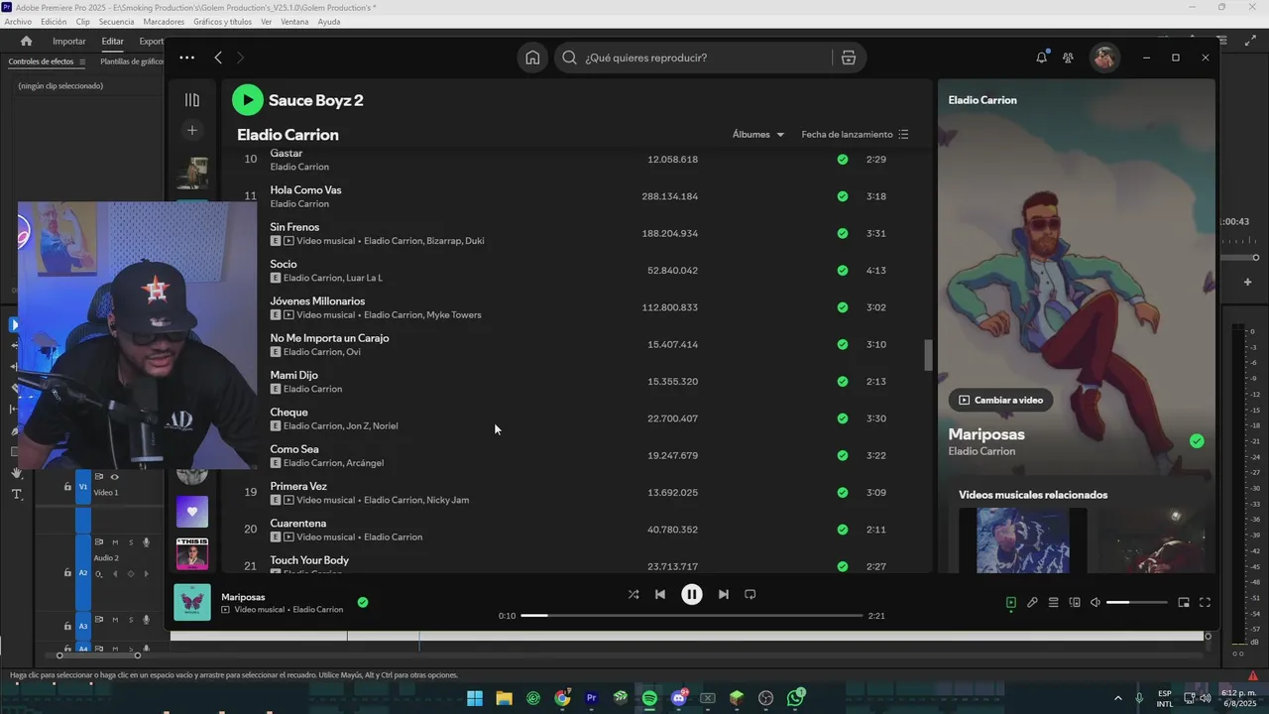
Task: Open Premiere Archivo menu
Action: pos(18,22)
